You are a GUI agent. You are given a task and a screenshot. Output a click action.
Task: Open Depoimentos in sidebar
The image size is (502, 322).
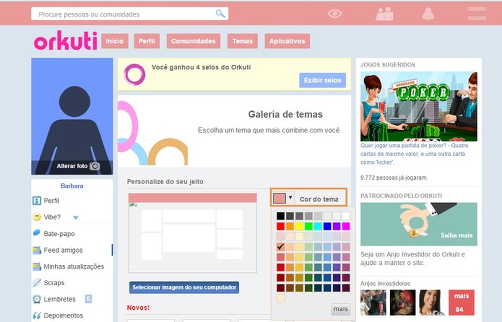pos(63,315)
